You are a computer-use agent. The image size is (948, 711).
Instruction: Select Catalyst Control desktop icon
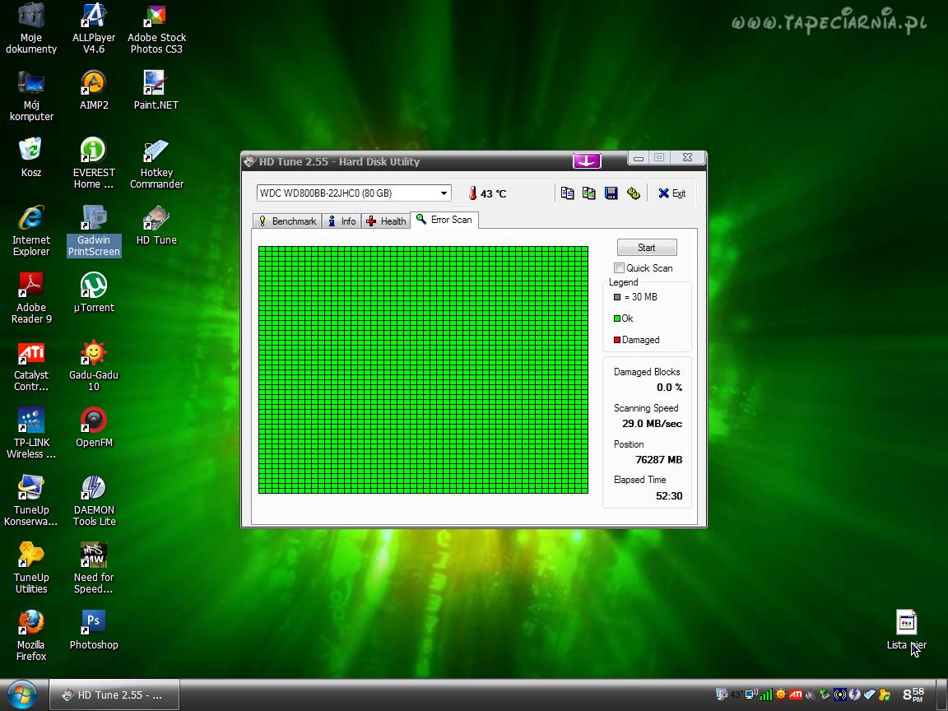30,365
